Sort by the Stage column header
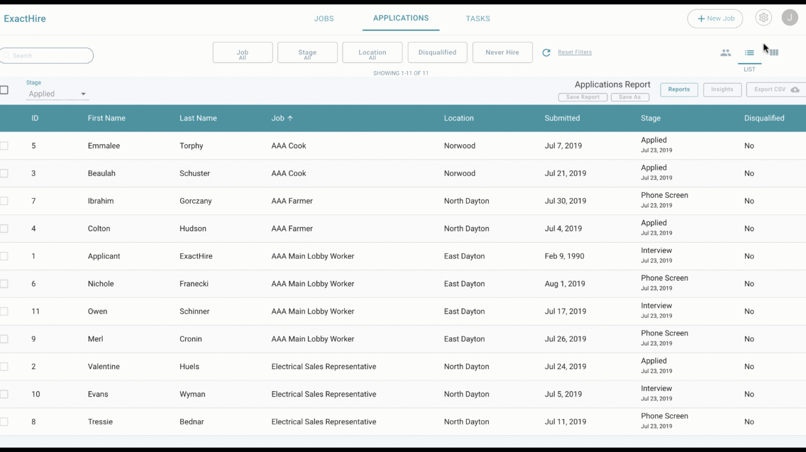The image size is (806, 452). [x=651, y=118]
